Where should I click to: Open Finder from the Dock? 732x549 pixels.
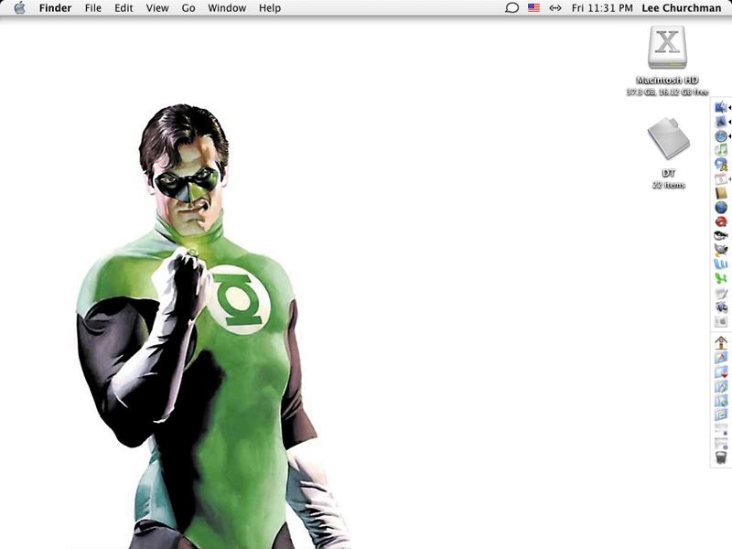tap(721, 107)
